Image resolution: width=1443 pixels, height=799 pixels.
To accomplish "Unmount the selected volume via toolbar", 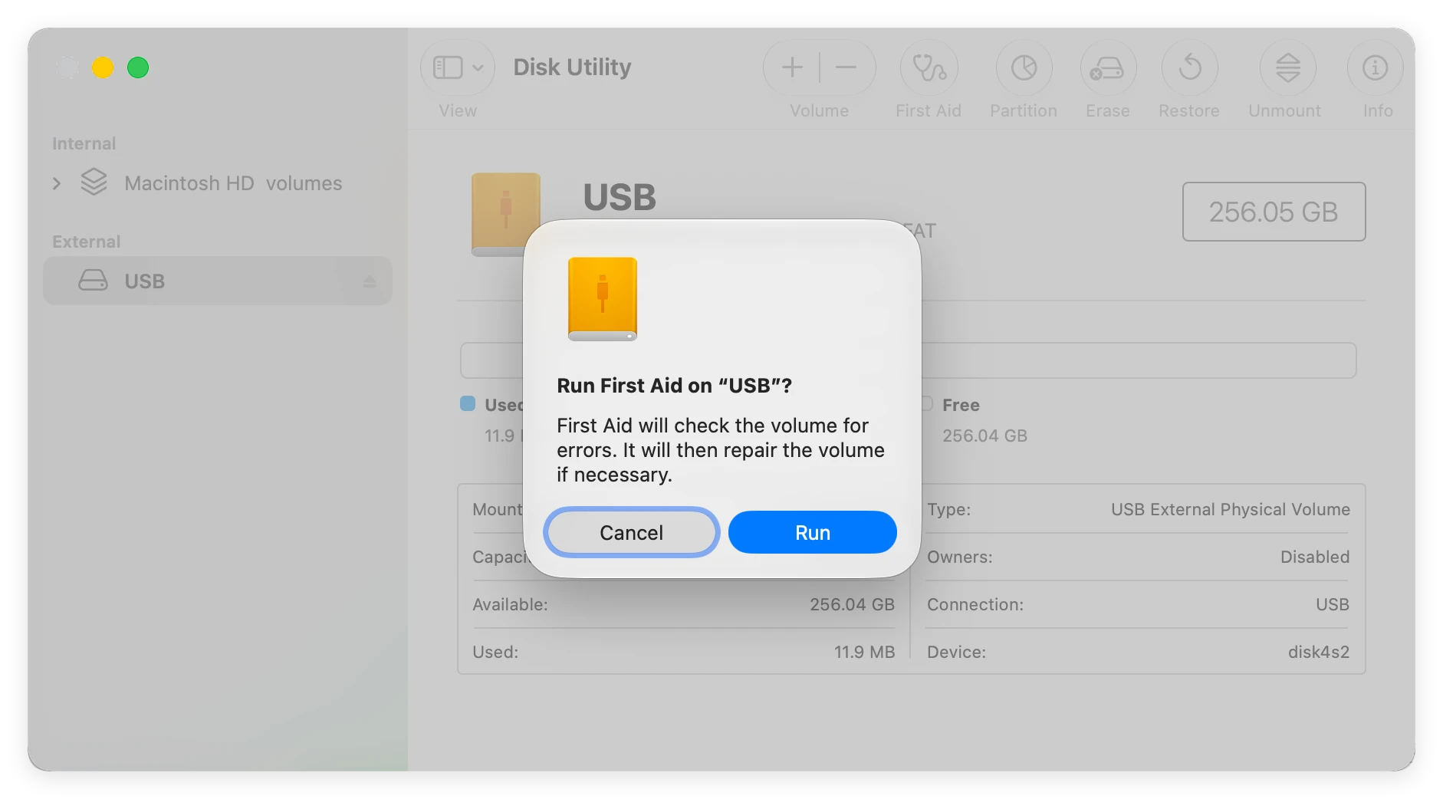I will pyautogui.click(x=1287, y=67).
